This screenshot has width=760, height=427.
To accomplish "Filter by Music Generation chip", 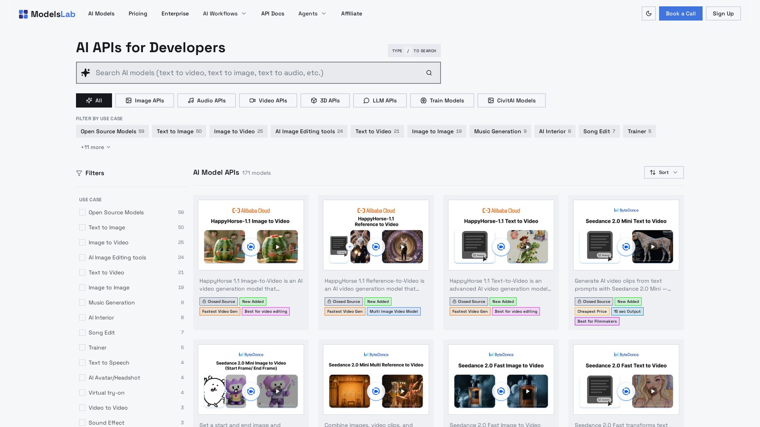I will pyautogui.click(x=500, y=131).
